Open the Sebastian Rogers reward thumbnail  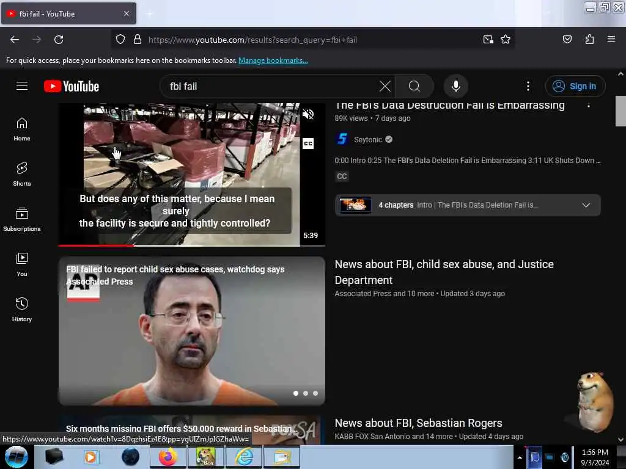[x=191, y=430]
